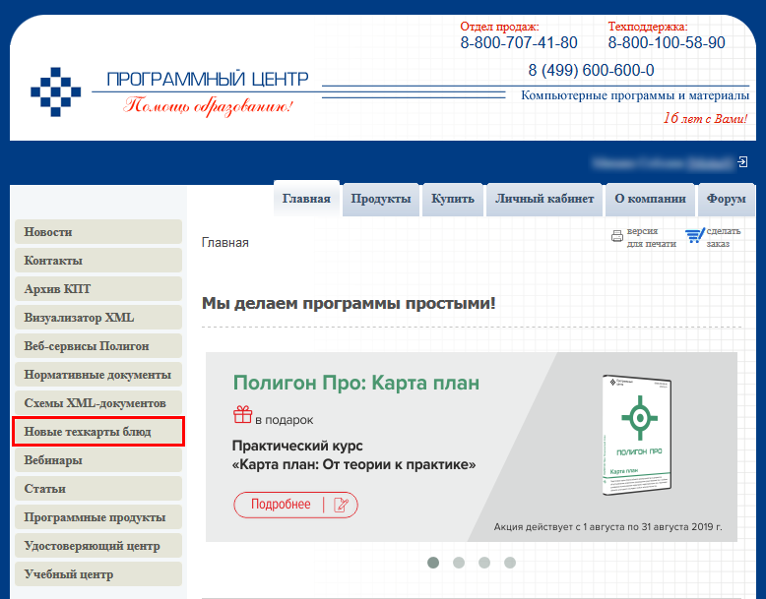Select the first carousel slide dot
The width and height of the screenshot is (766, 599).
(x=433, y=563)
